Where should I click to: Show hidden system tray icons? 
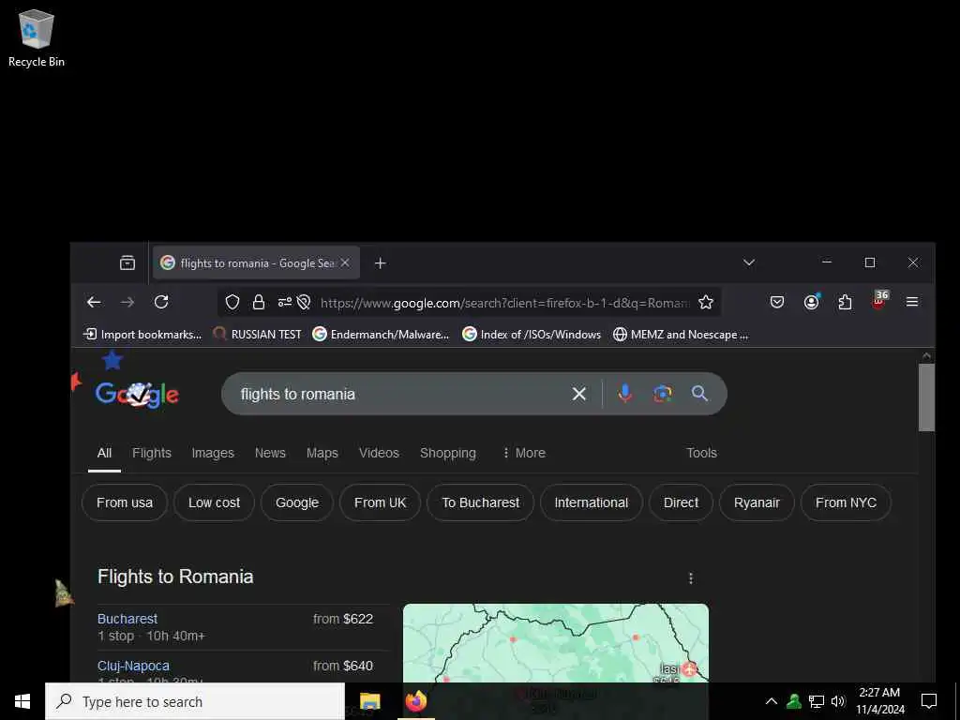point(772,701)
